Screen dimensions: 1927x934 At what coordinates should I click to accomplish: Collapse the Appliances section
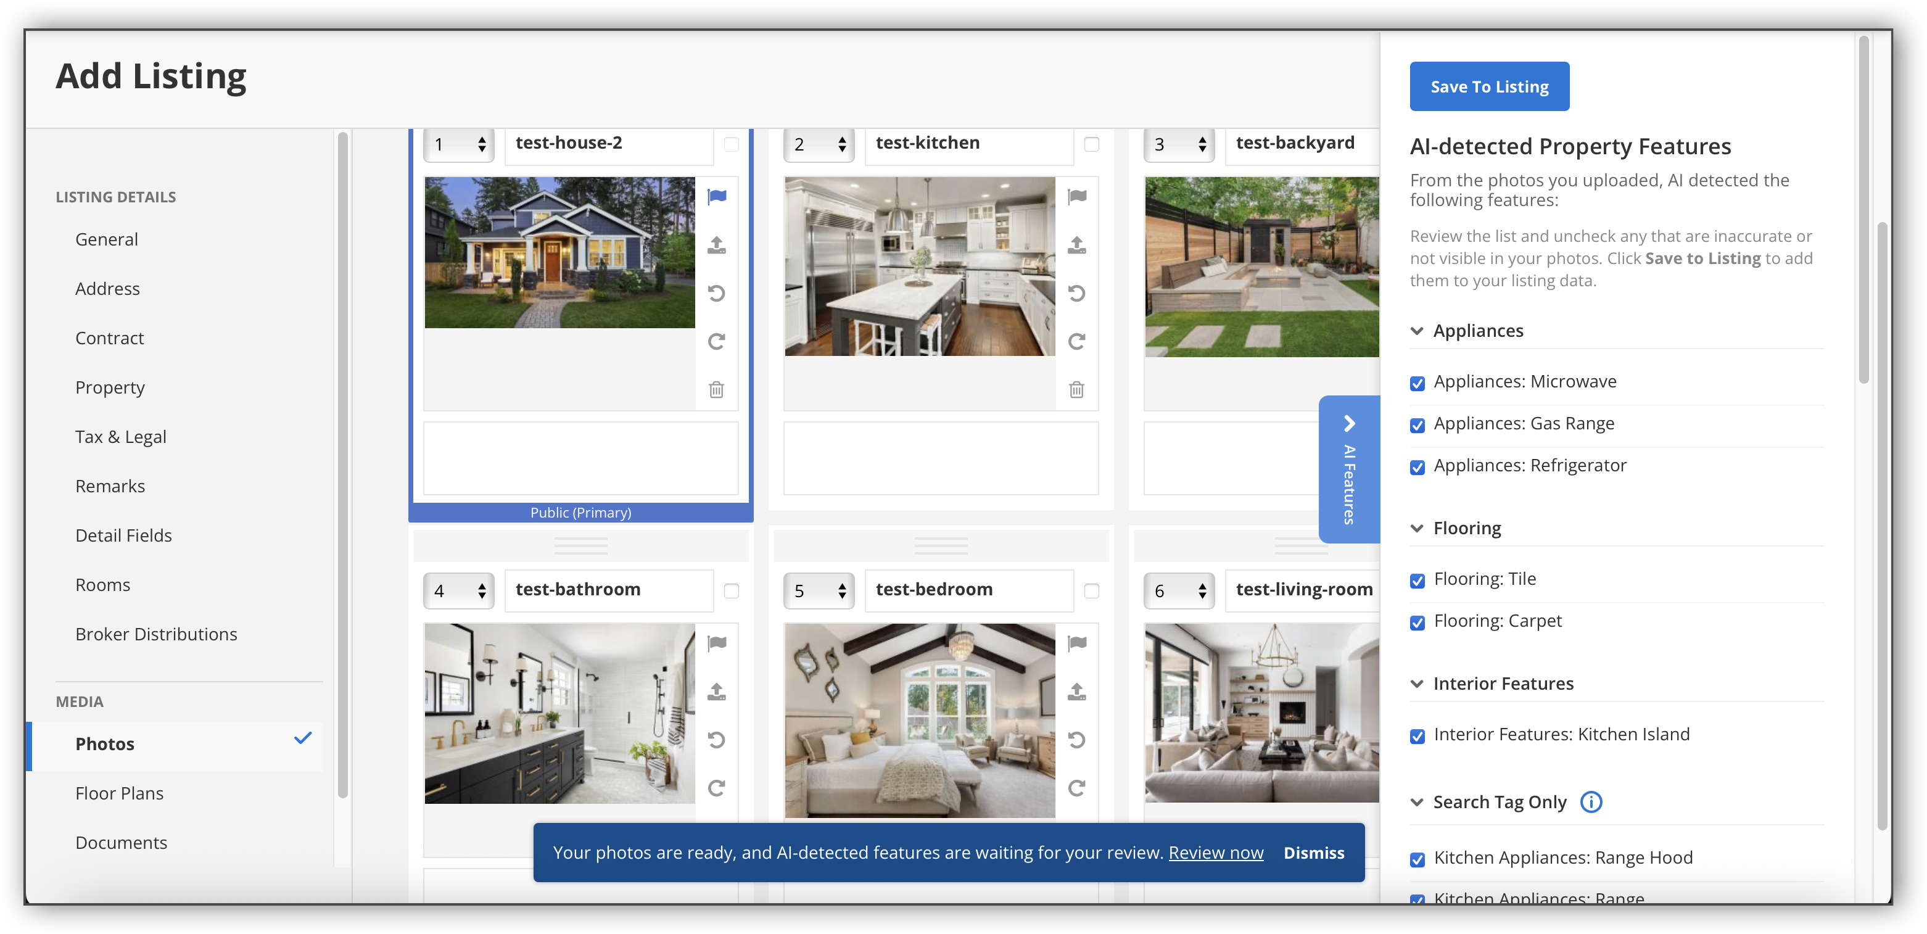click(1417, 331)
